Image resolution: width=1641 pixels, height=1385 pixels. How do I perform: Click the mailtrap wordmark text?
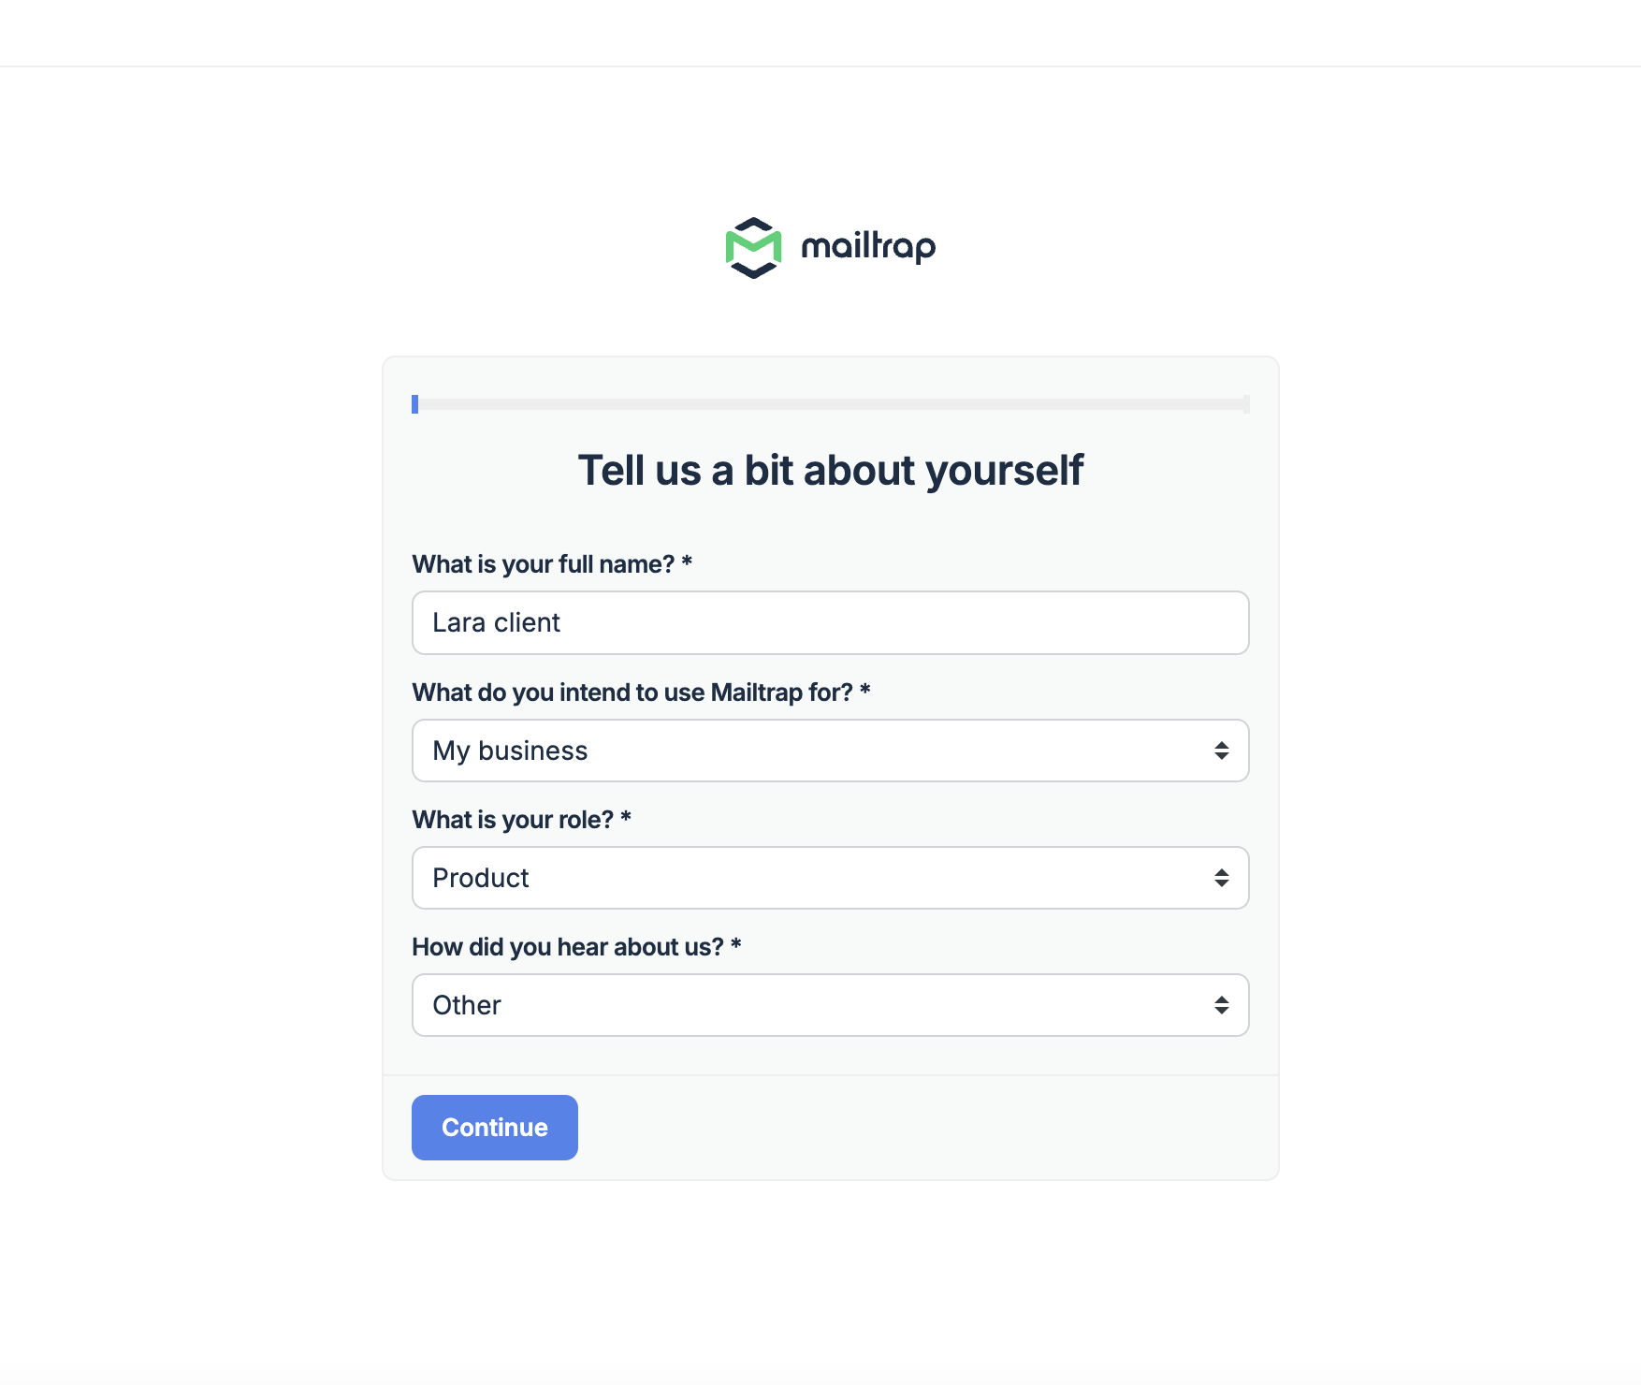(x=868, y=247)
